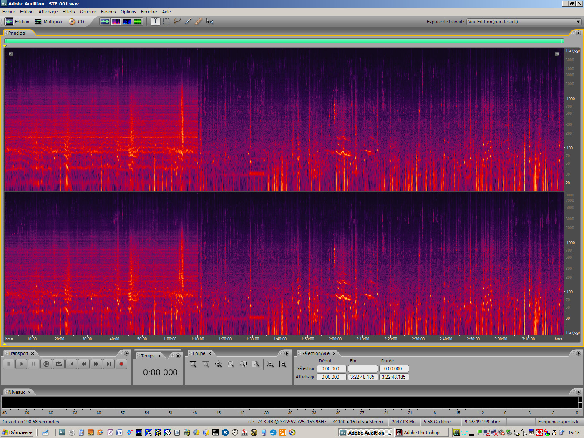584x438 pixels.
Task: Switch to waveform display view
Action: coord(105,21)
